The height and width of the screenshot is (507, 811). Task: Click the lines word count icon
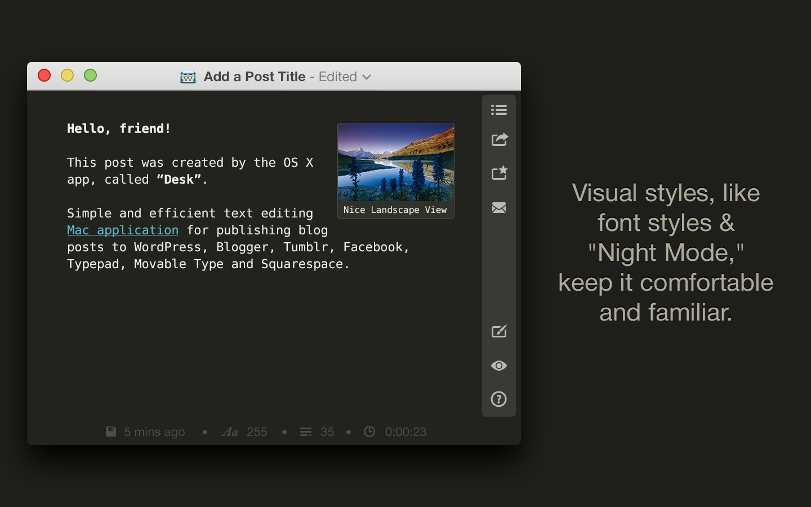(306, 432)
